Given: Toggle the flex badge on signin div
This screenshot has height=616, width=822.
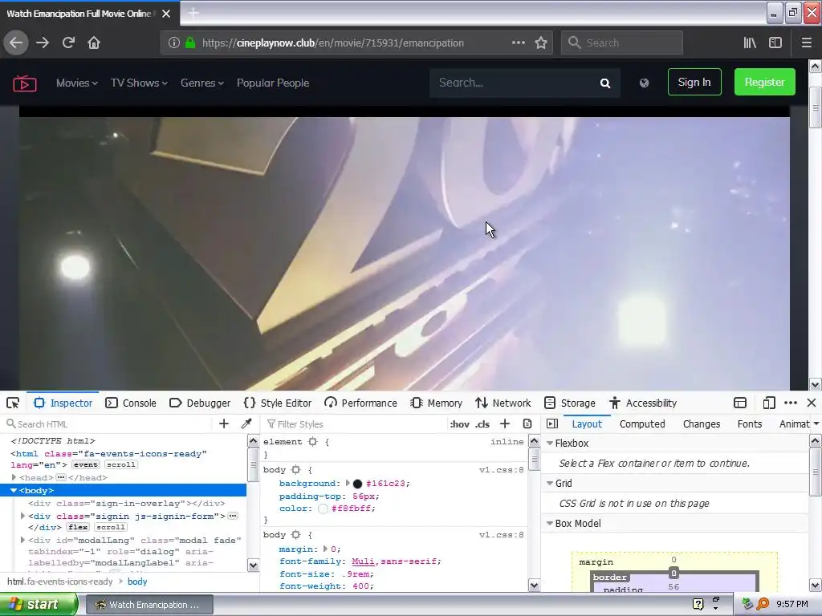Looking at the screenshot, I should 78,528.
